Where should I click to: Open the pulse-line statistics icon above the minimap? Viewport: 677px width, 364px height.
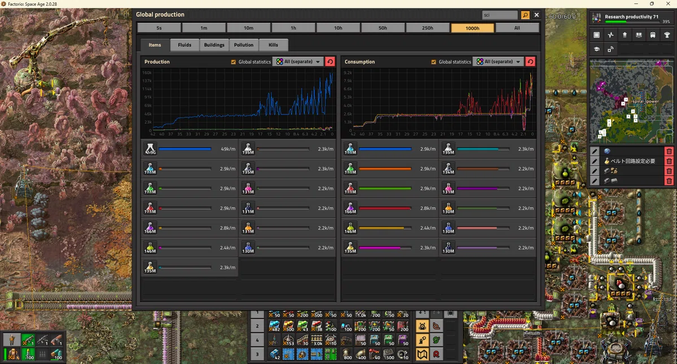(610, 35)
